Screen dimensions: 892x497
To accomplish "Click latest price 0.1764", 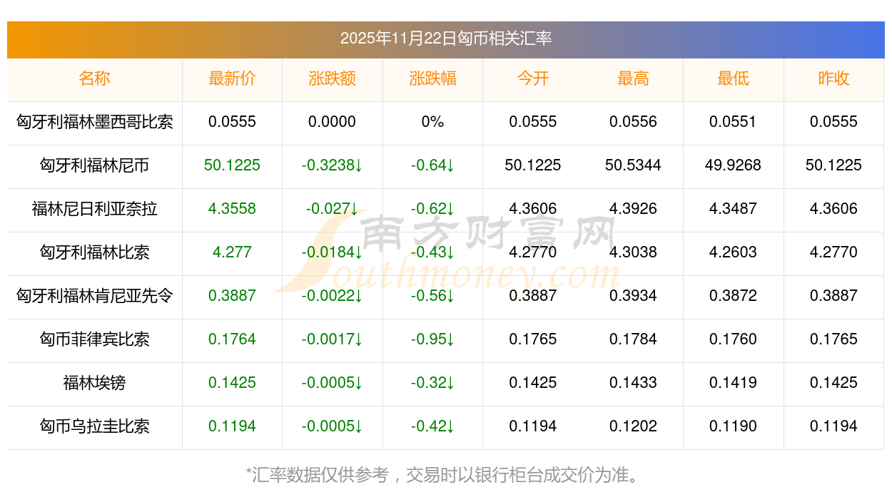I will (232, 339).
